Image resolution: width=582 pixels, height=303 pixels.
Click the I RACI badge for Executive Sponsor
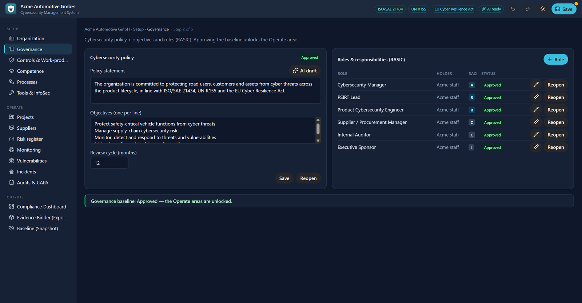click(x=471, y=148)
